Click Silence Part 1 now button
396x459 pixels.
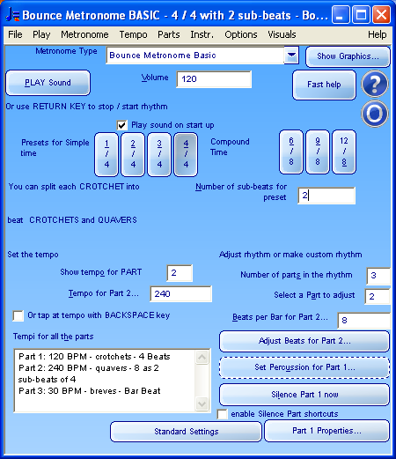[x=304, y=395]
